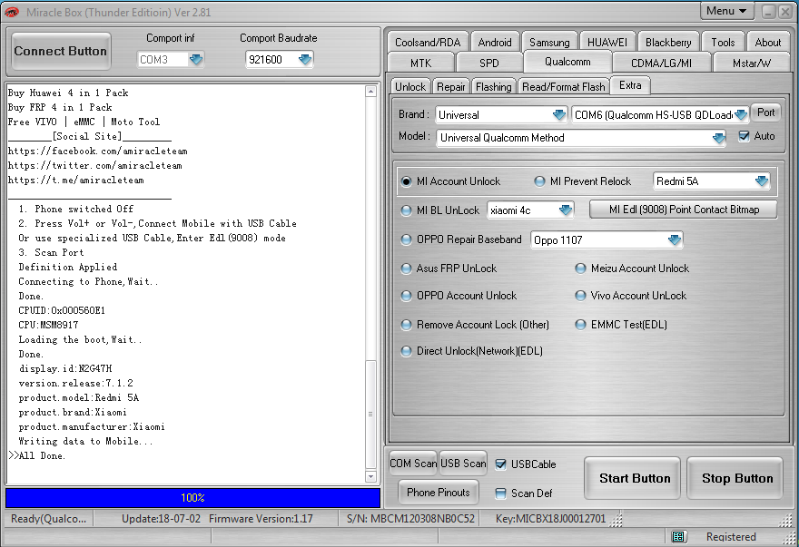
Task: Open the HUAWEI tab
Action: [x=607, y=43]
